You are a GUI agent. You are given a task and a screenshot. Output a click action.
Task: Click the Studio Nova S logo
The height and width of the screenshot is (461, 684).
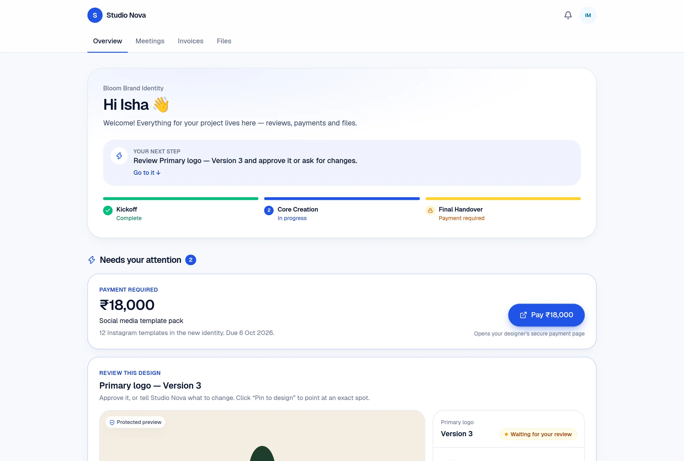click(95, 15)
